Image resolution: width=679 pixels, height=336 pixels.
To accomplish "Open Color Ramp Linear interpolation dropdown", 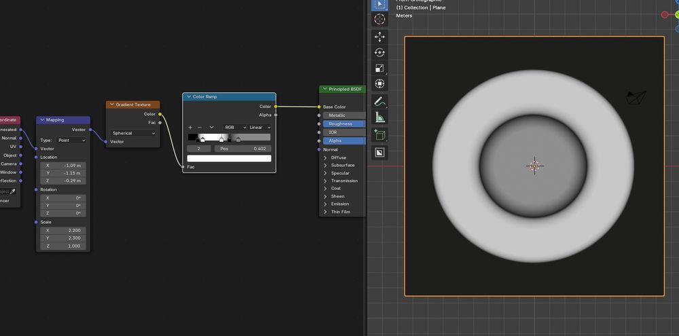I will tap(259, 127).
